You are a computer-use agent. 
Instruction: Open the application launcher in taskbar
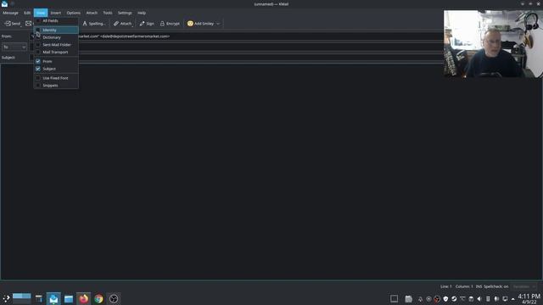click(6, 299)
